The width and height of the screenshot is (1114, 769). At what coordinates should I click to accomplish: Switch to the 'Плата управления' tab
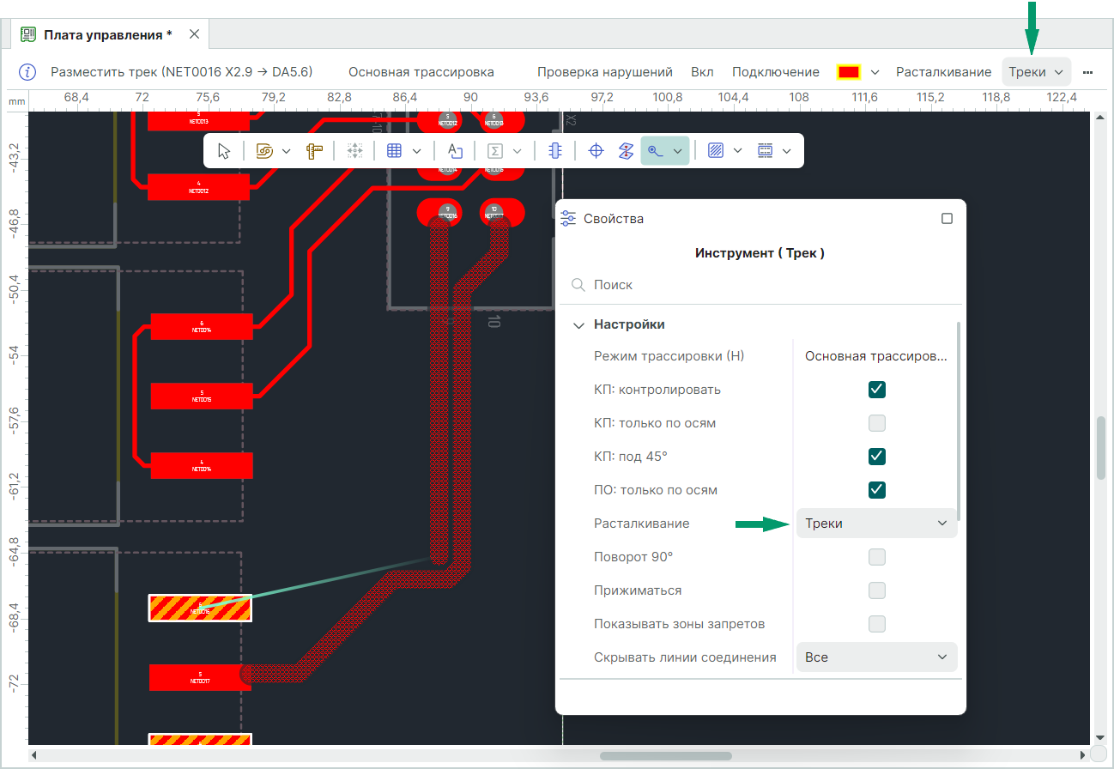click(x=107, y=35)
